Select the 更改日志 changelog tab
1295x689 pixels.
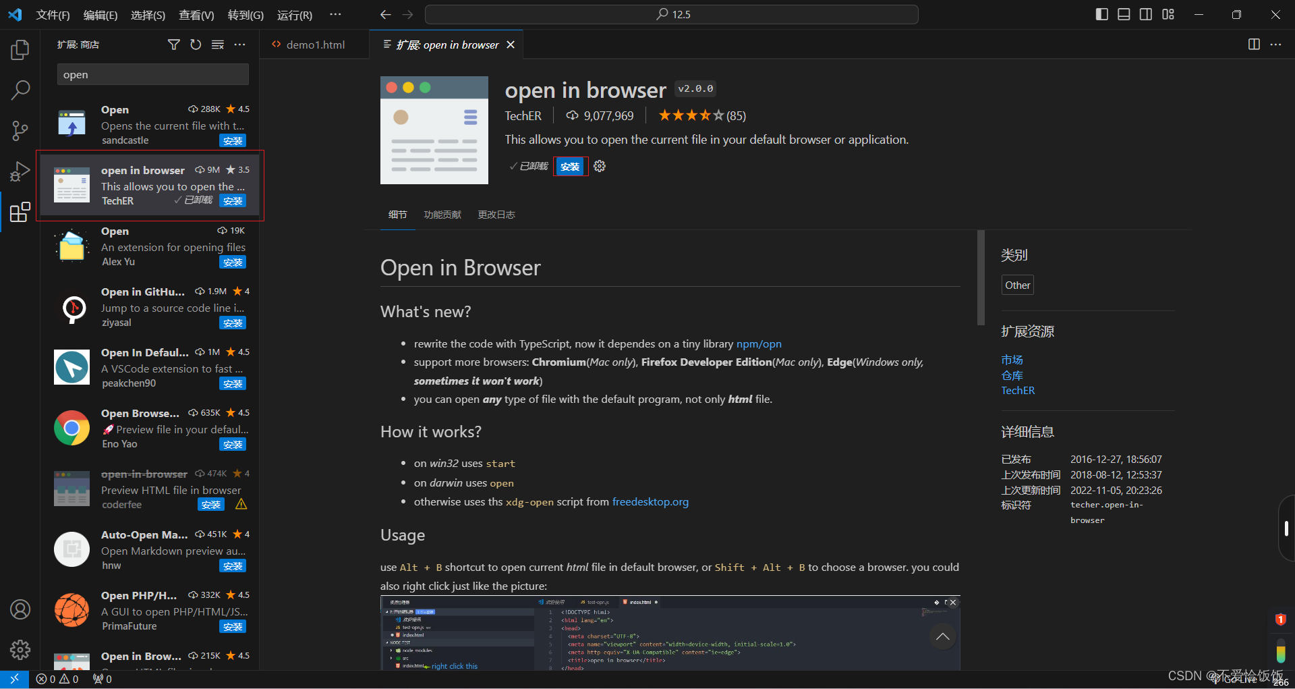click(x=496, y=215)
